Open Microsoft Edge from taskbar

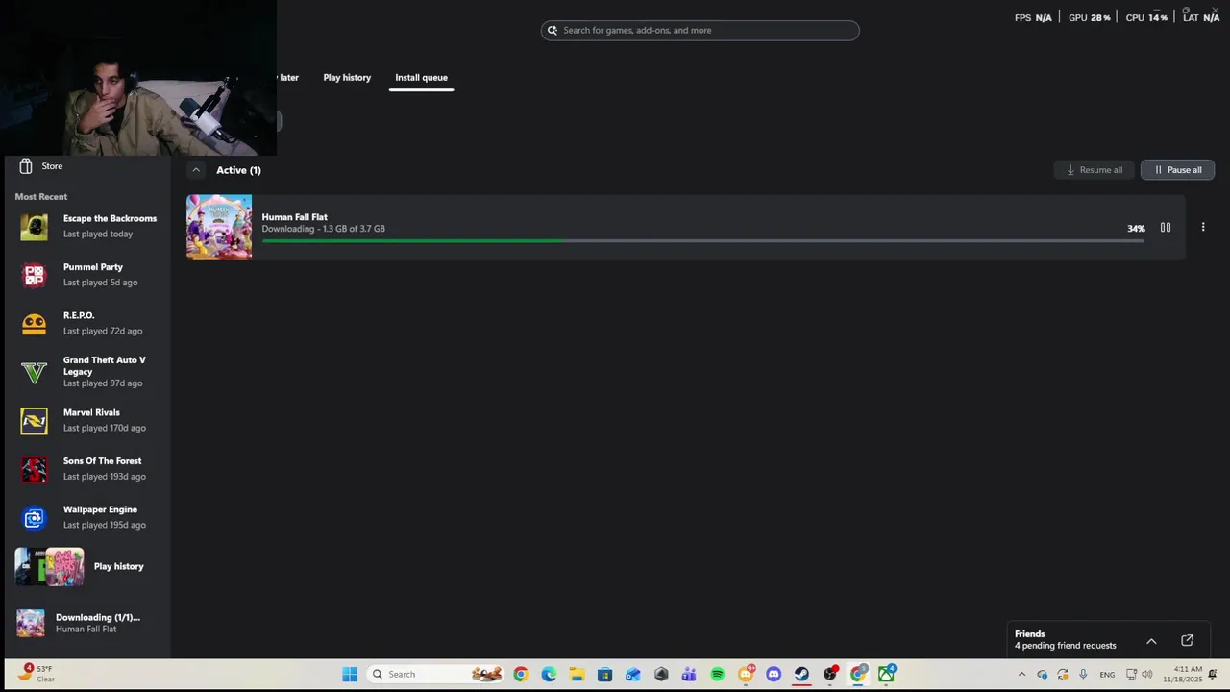pos(549,674)
